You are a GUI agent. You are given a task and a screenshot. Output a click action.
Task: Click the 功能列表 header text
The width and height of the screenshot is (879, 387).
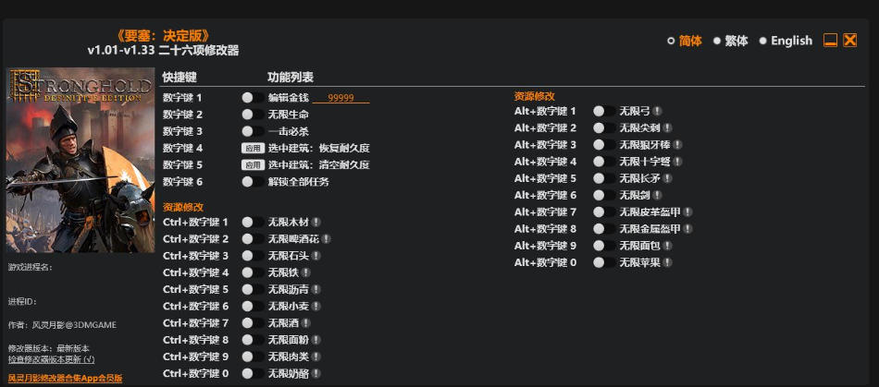(291, 78)
